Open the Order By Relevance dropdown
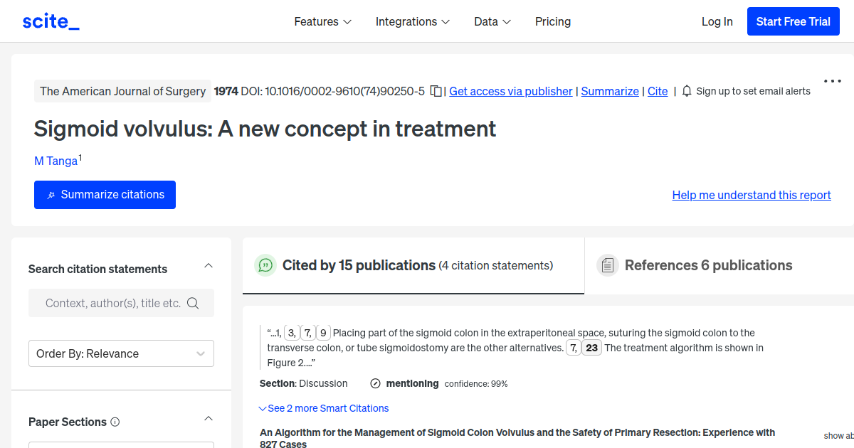The width and height of the screenshot is (854, 448). (121, 353)
